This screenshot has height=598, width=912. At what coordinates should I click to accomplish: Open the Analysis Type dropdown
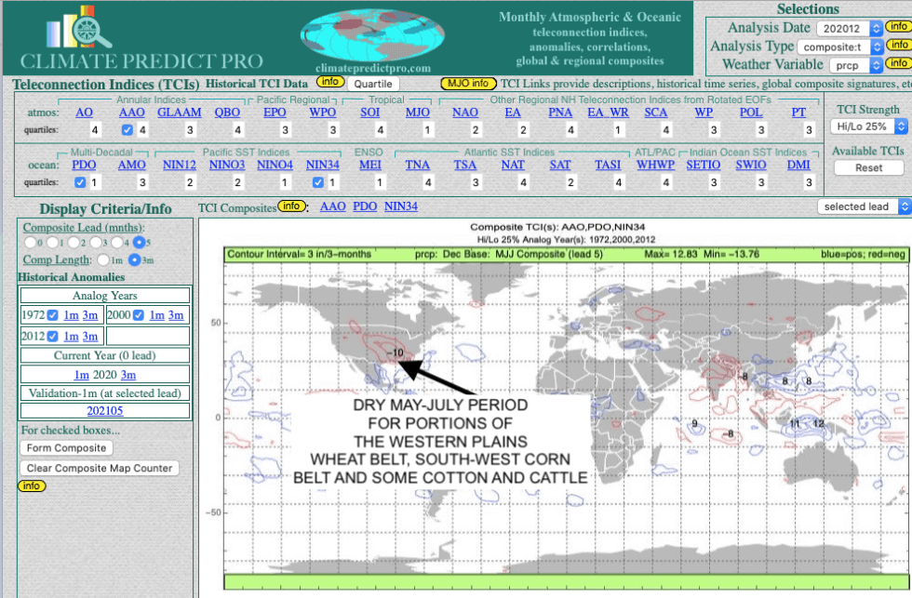(x=839, y=47)
